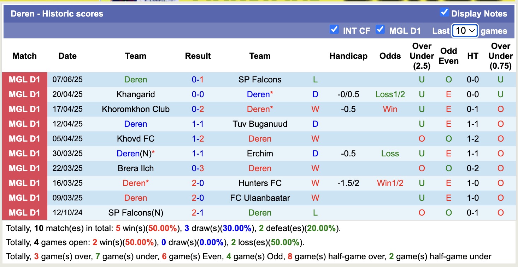Open the 0-2 result against Khoromkhon Club
Screen dimensions: 518x267
[x=198, y=109]
